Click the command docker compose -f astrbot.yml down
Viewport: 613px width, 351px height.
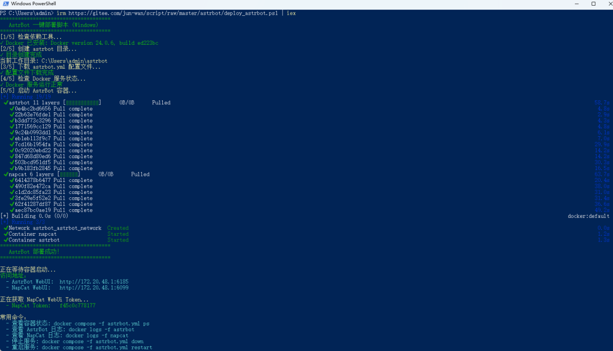coord(93,341)
